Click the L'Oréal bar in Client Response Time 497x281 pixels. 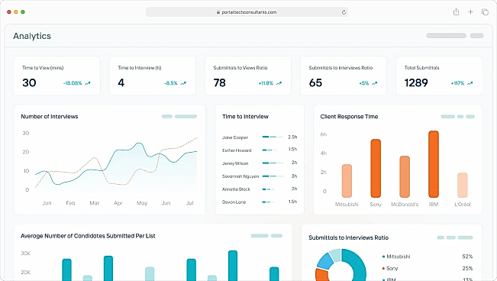click(463, 185)
